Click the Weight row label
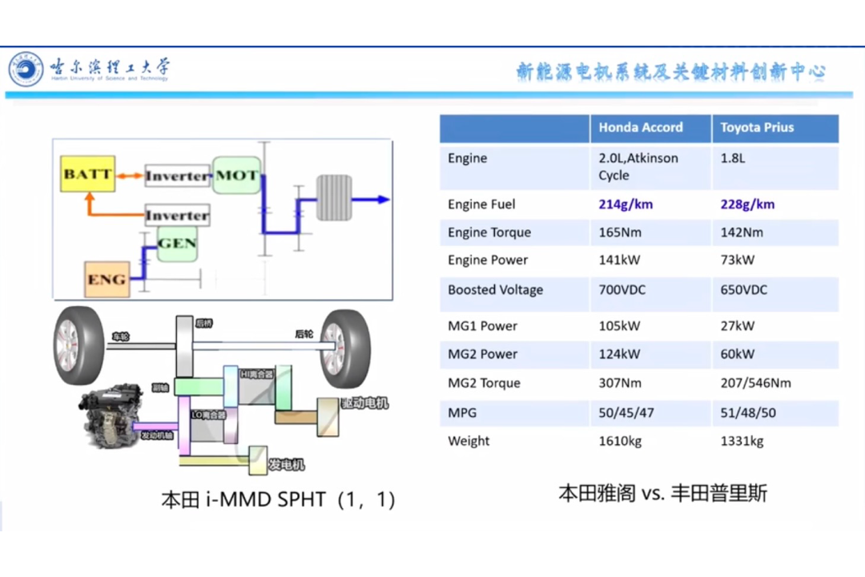Image resolution: width=865 pixels, height=577 pixels. click(469, 442)
